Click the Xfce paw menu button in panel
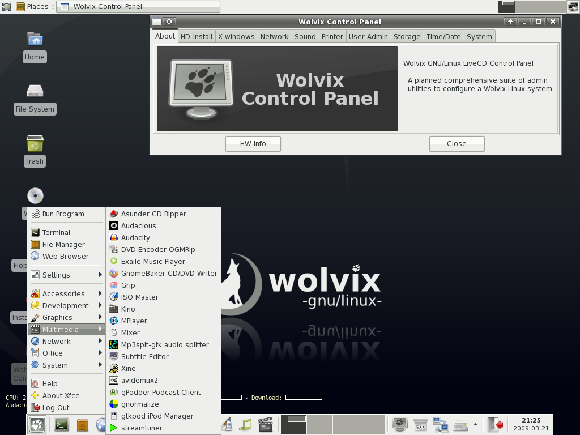 (x=37, y=425)
